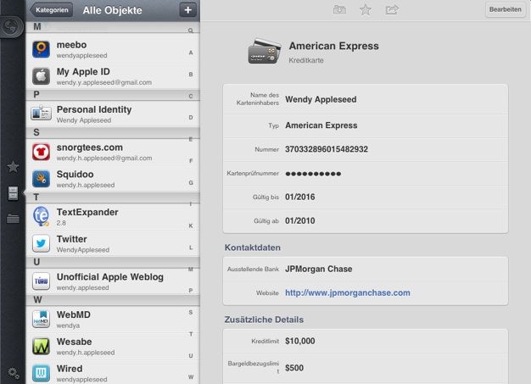Screen dimensions: 531x384
Task: Tap card number 370332896015482932
Action: click(x=327, y=149)
